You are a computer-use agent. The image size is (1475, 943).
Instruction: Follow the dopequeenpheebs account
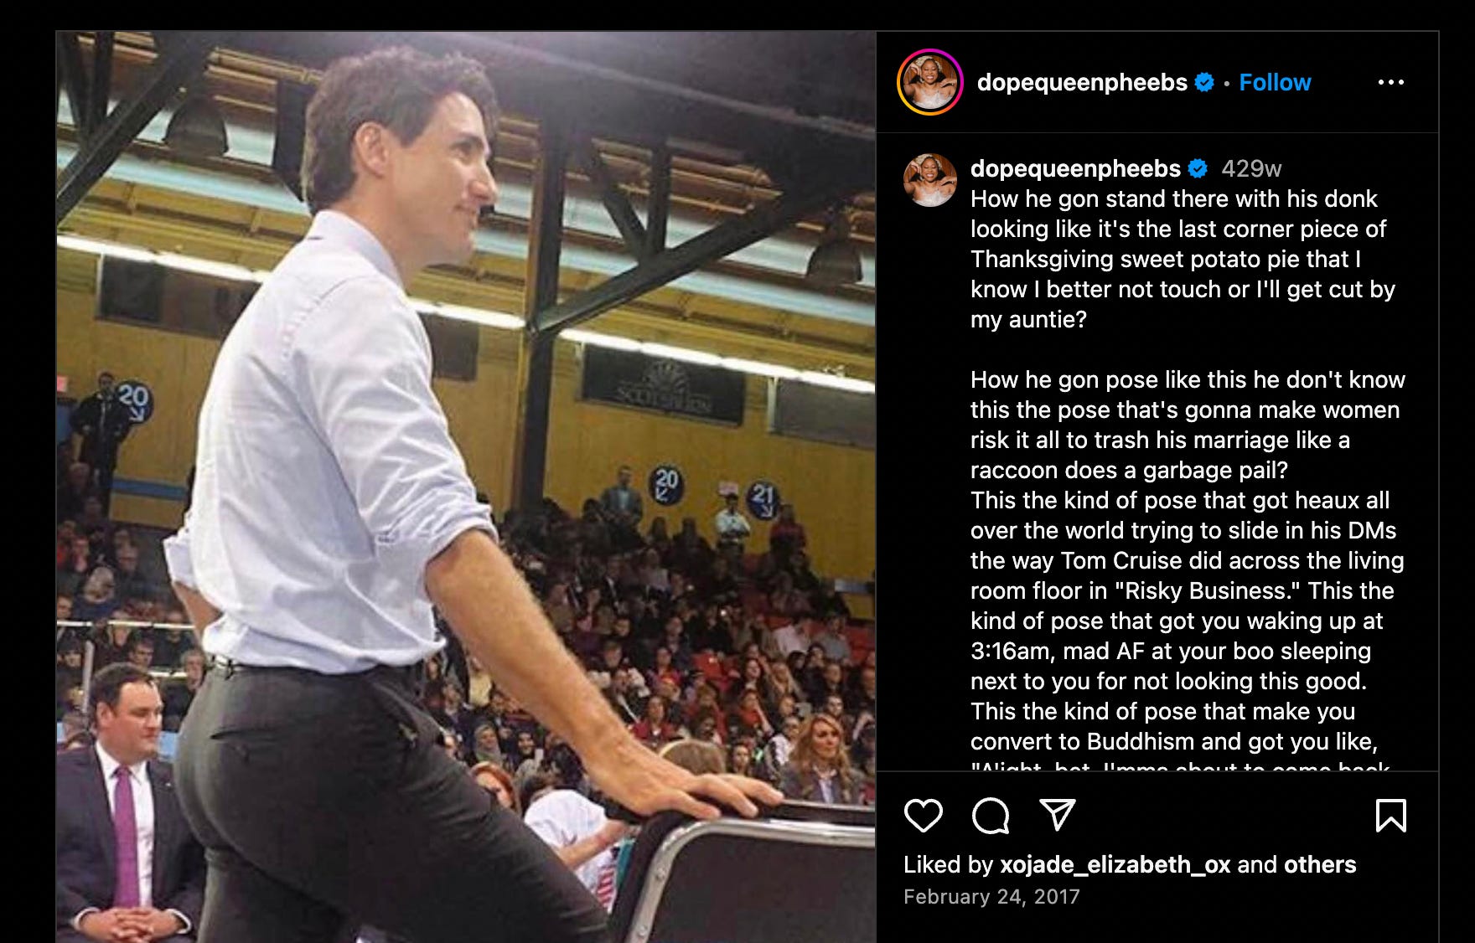point(1275,82)
